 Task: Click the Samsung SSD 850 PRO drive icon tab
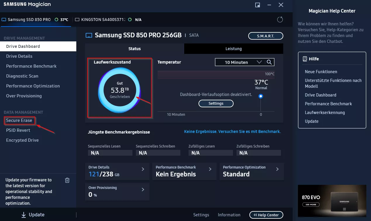[x=4, y=20]
